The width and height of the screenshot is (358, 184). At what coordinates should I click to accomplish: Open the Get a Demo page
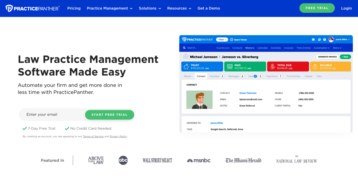[x=209, y=8]
